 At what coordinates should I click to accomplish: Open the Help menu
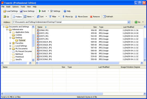click(35, 7)
